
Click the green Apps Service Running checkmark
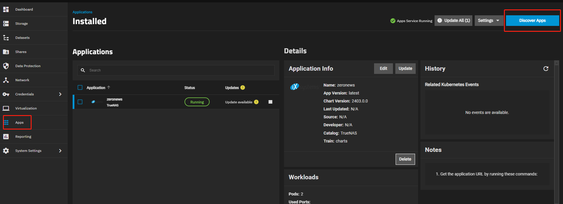pos(393,21)
